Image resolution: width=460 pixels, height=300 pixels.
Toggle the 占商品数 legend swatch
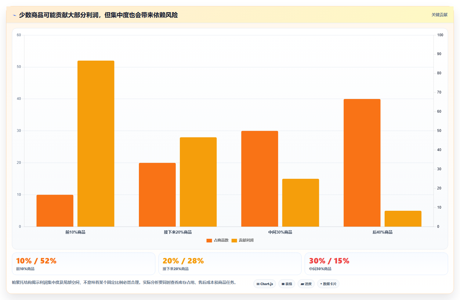209,241
